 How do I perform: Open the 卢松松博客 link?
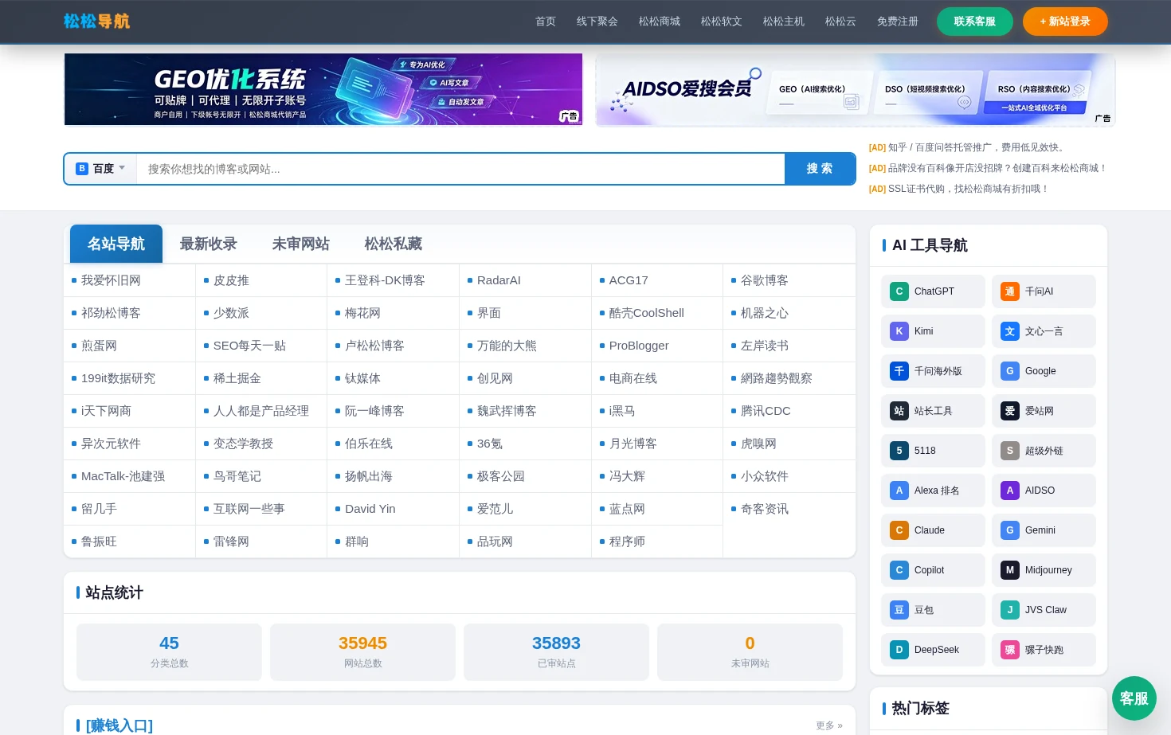374,346
